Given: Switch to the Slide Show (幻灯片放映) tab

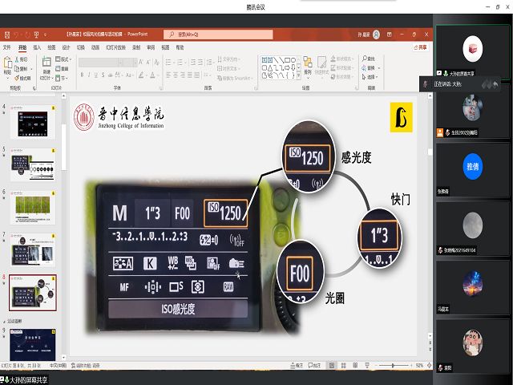Looking at the screenshot, I should pyautogui.click(x=115, y=47).
